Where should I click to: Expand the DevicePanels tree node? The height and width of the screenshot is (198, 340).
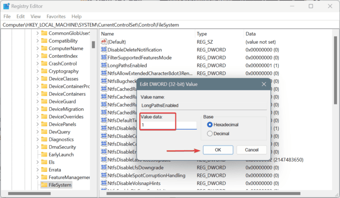click(x=37, y=124)
